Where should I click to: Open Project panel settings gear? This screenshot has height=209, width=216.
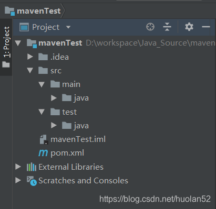tap(189, 27)
